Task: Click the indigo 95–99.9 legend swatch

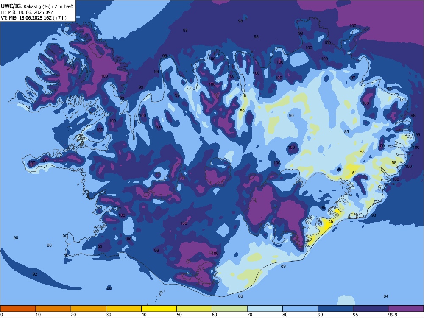Action: pos(371,309)
